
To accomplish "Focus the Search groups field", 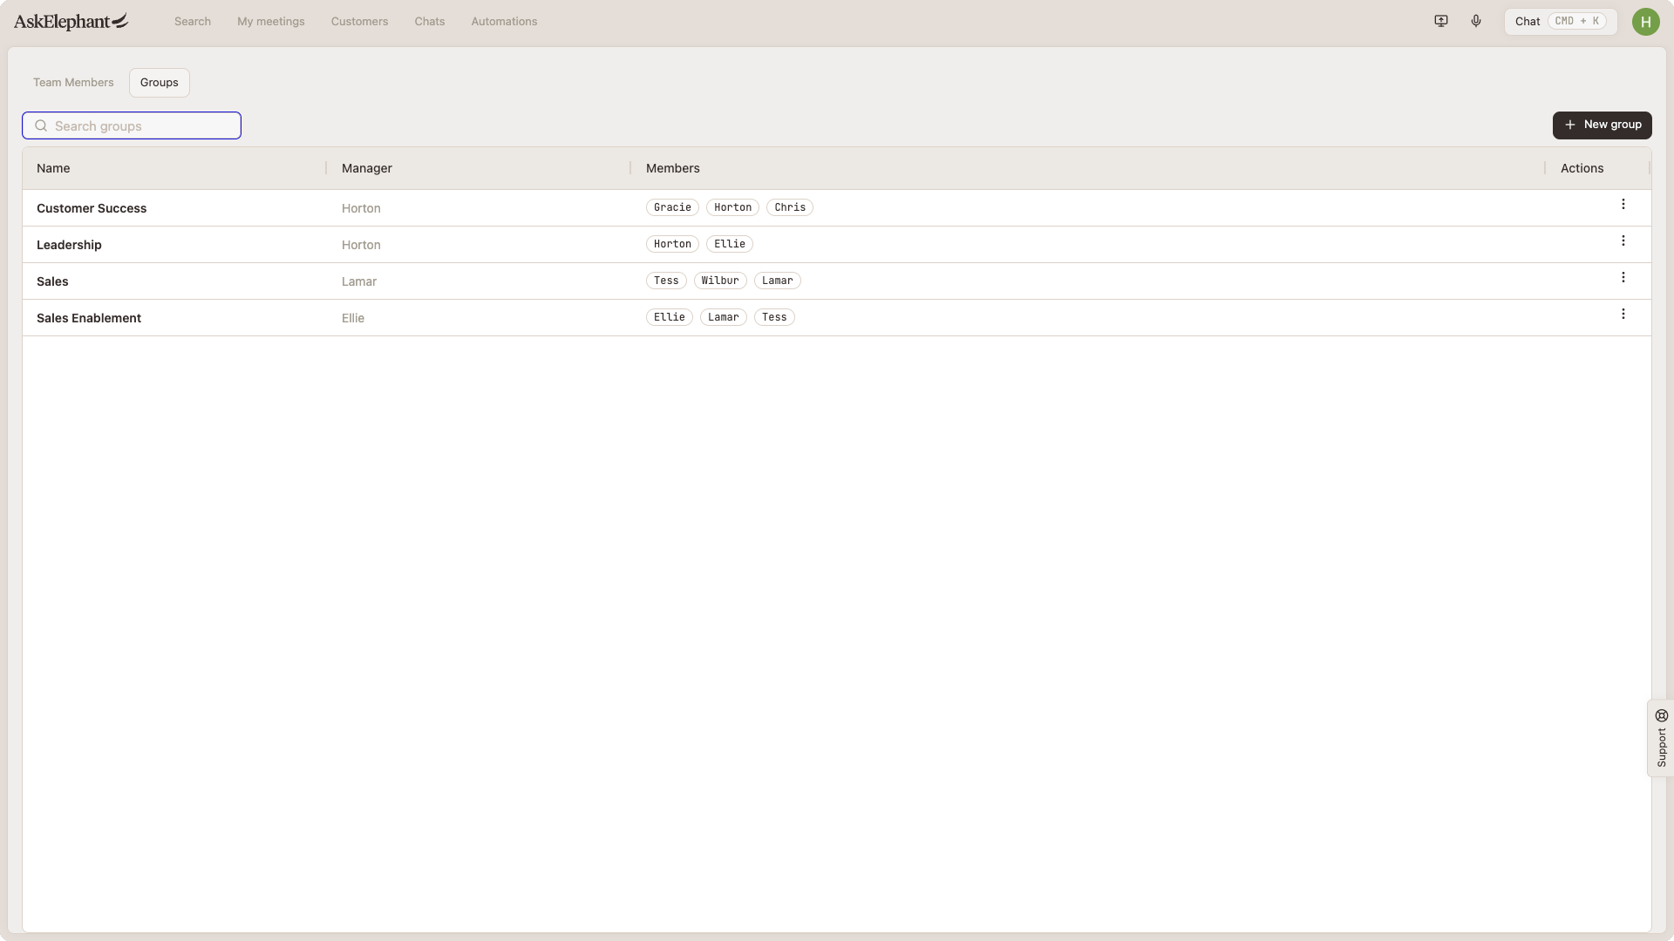I will [x=132, y=125].
